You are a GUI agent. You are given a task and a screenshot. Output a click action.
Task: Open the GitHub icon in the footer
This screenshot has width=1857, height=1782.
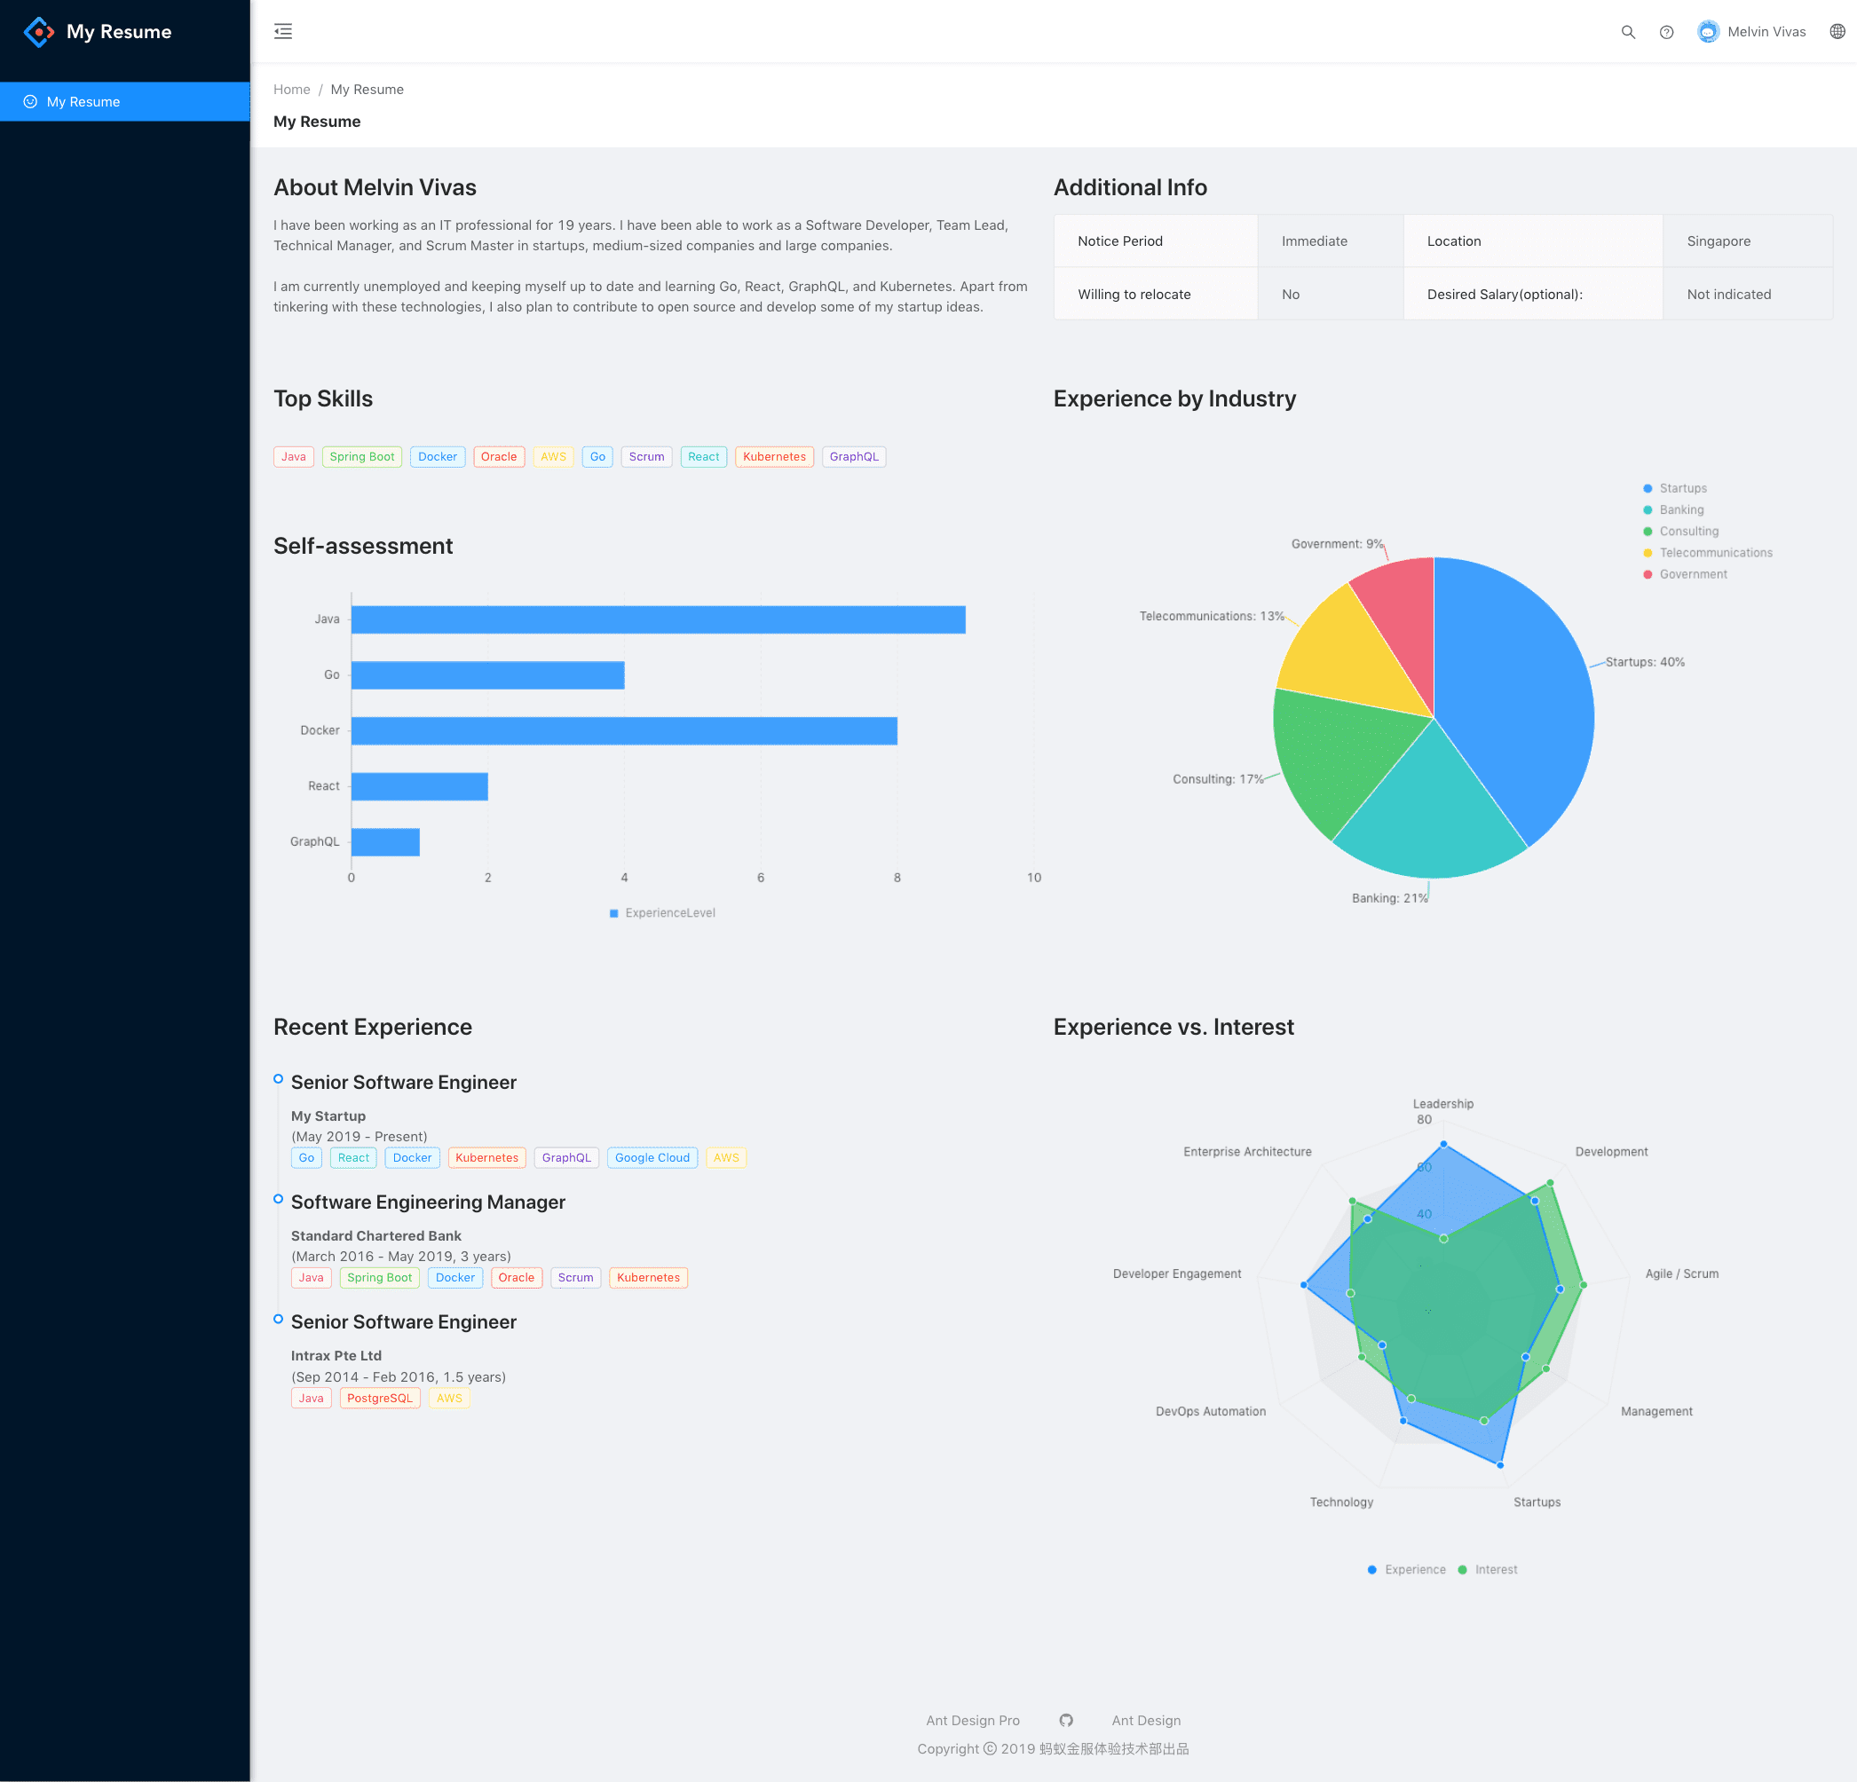pos(1066,1720)
